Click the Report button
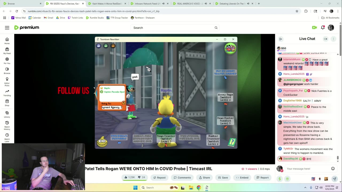 pyautogui.click(x=262, y=178)
